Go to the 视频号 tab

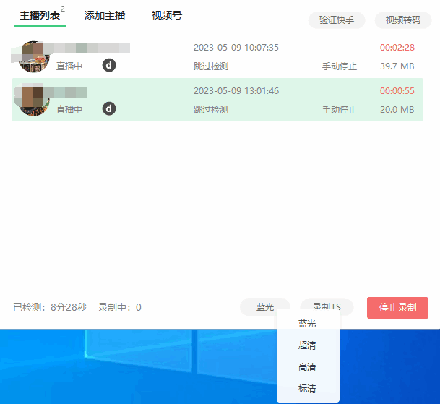coord(166,16)
